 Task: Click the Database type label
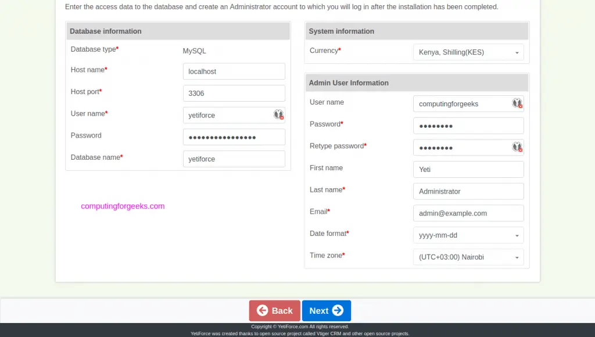pyautogui.click(x=95, y=49)
